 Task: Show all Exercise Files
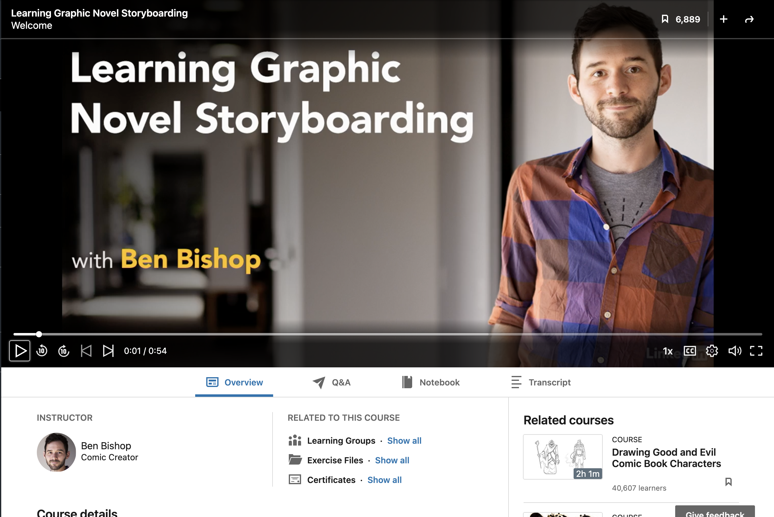click(x=392, y=460)
